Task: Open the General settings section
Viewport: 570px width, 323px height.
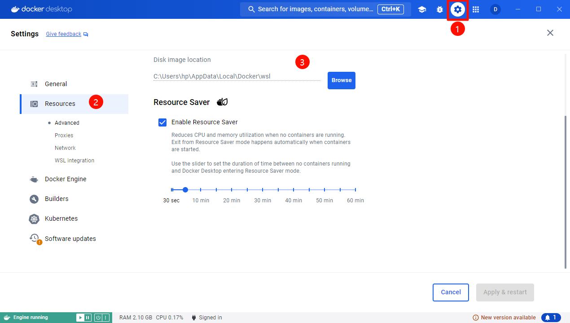Action: 74,84
